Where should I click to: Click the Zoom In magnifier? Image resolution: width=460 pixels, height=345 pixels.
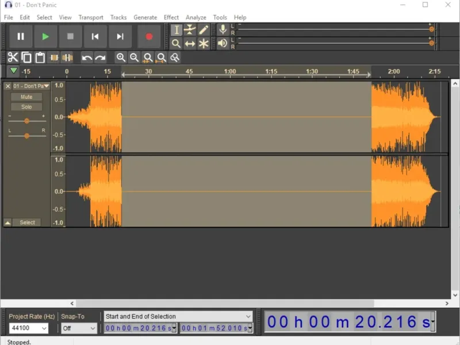point(121,57)
